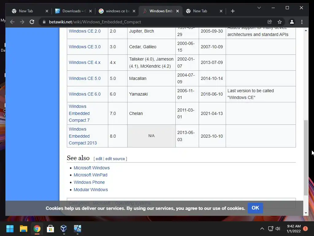
Task: Click the Chrome taskbar icon
Action: point(37,229)
